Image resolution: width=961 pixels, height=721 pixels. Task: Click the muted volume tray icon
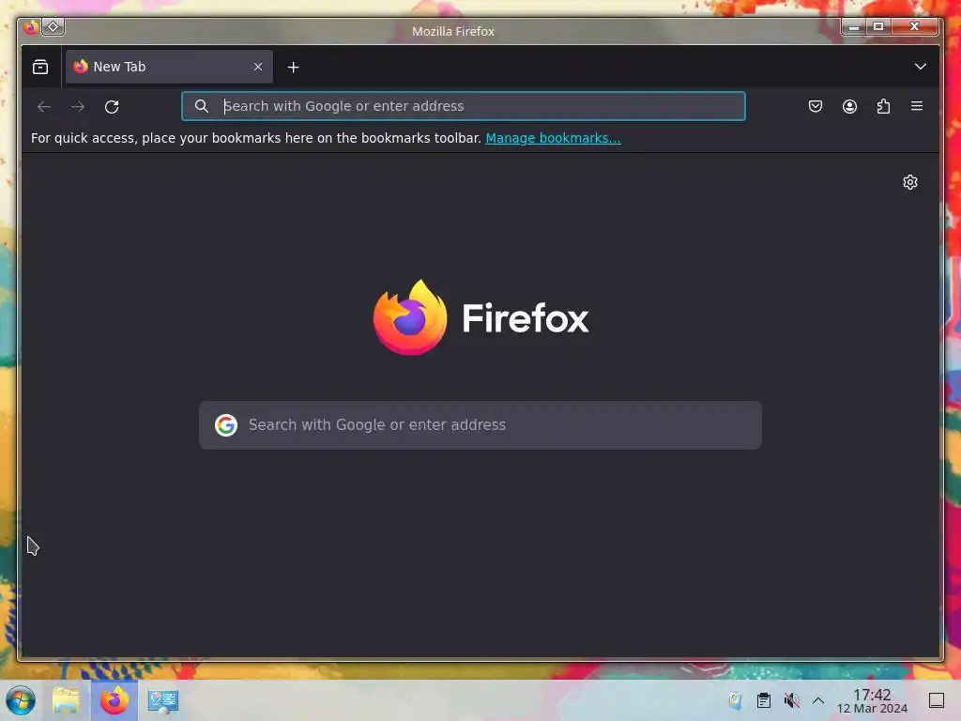tap(791, 700)
